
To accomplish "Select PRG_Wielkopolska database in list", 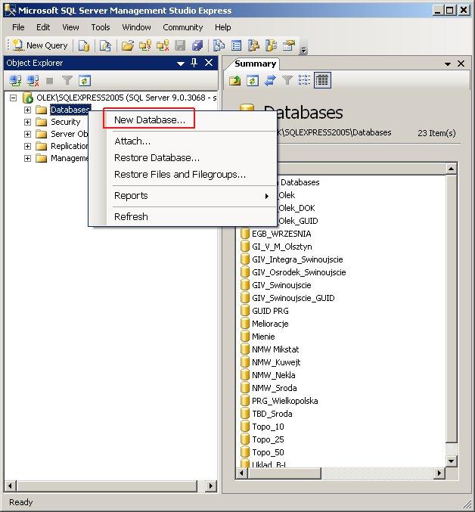I will [x=284, y=401].
